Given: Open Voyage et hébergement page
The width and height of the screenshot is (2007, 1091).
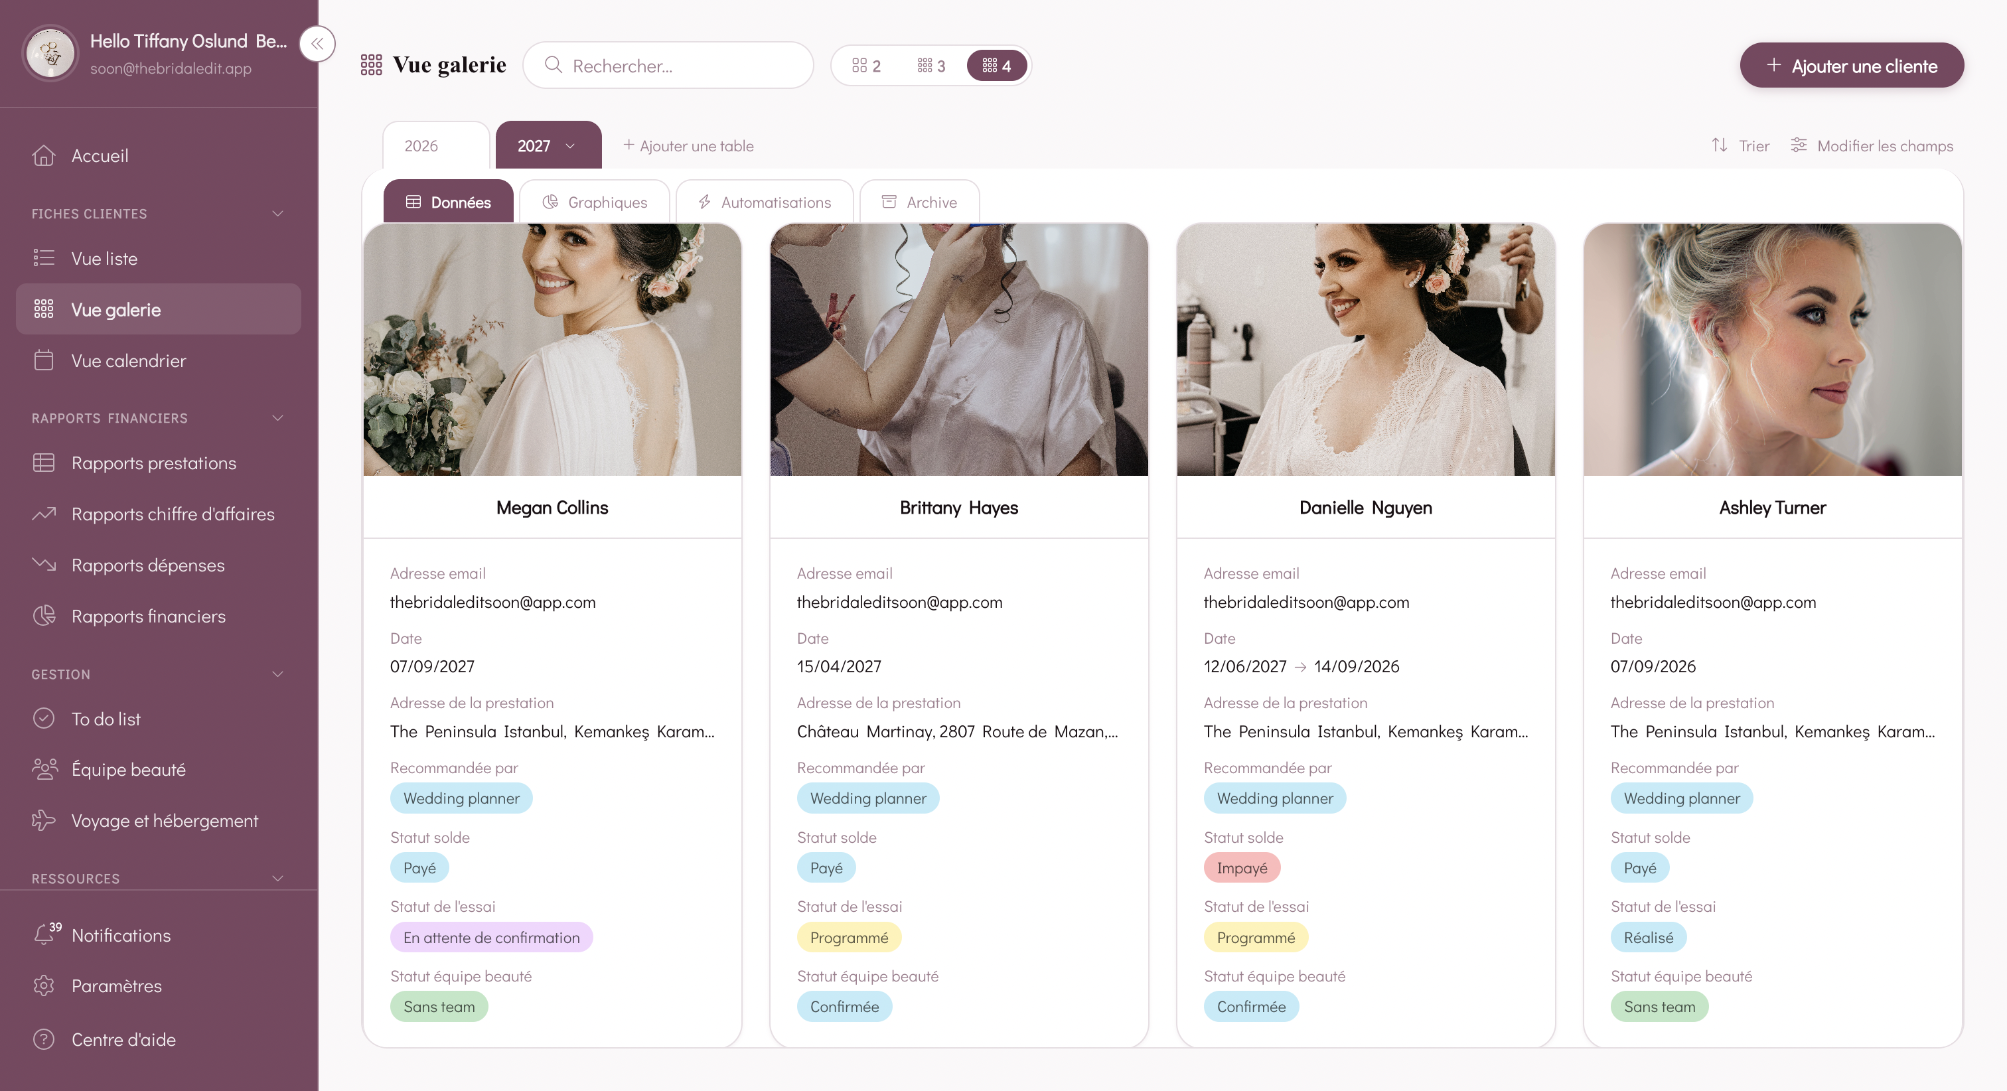Looking at the screenshot, I should [x=158, y=821].
